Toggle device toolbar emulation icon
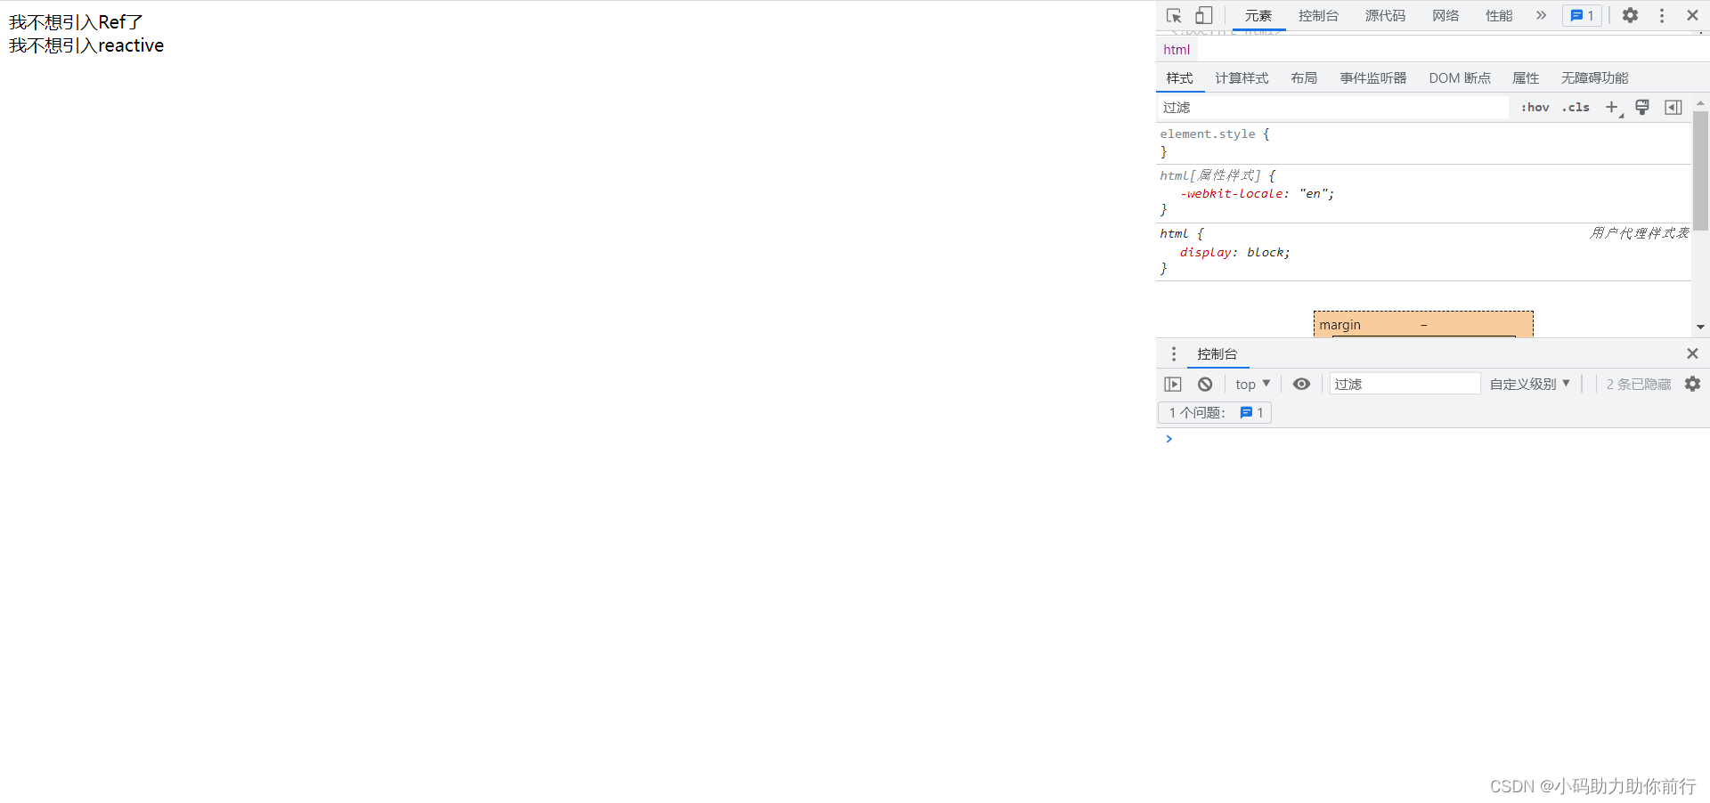1710x803 pixels. [x=1203, y=16]
